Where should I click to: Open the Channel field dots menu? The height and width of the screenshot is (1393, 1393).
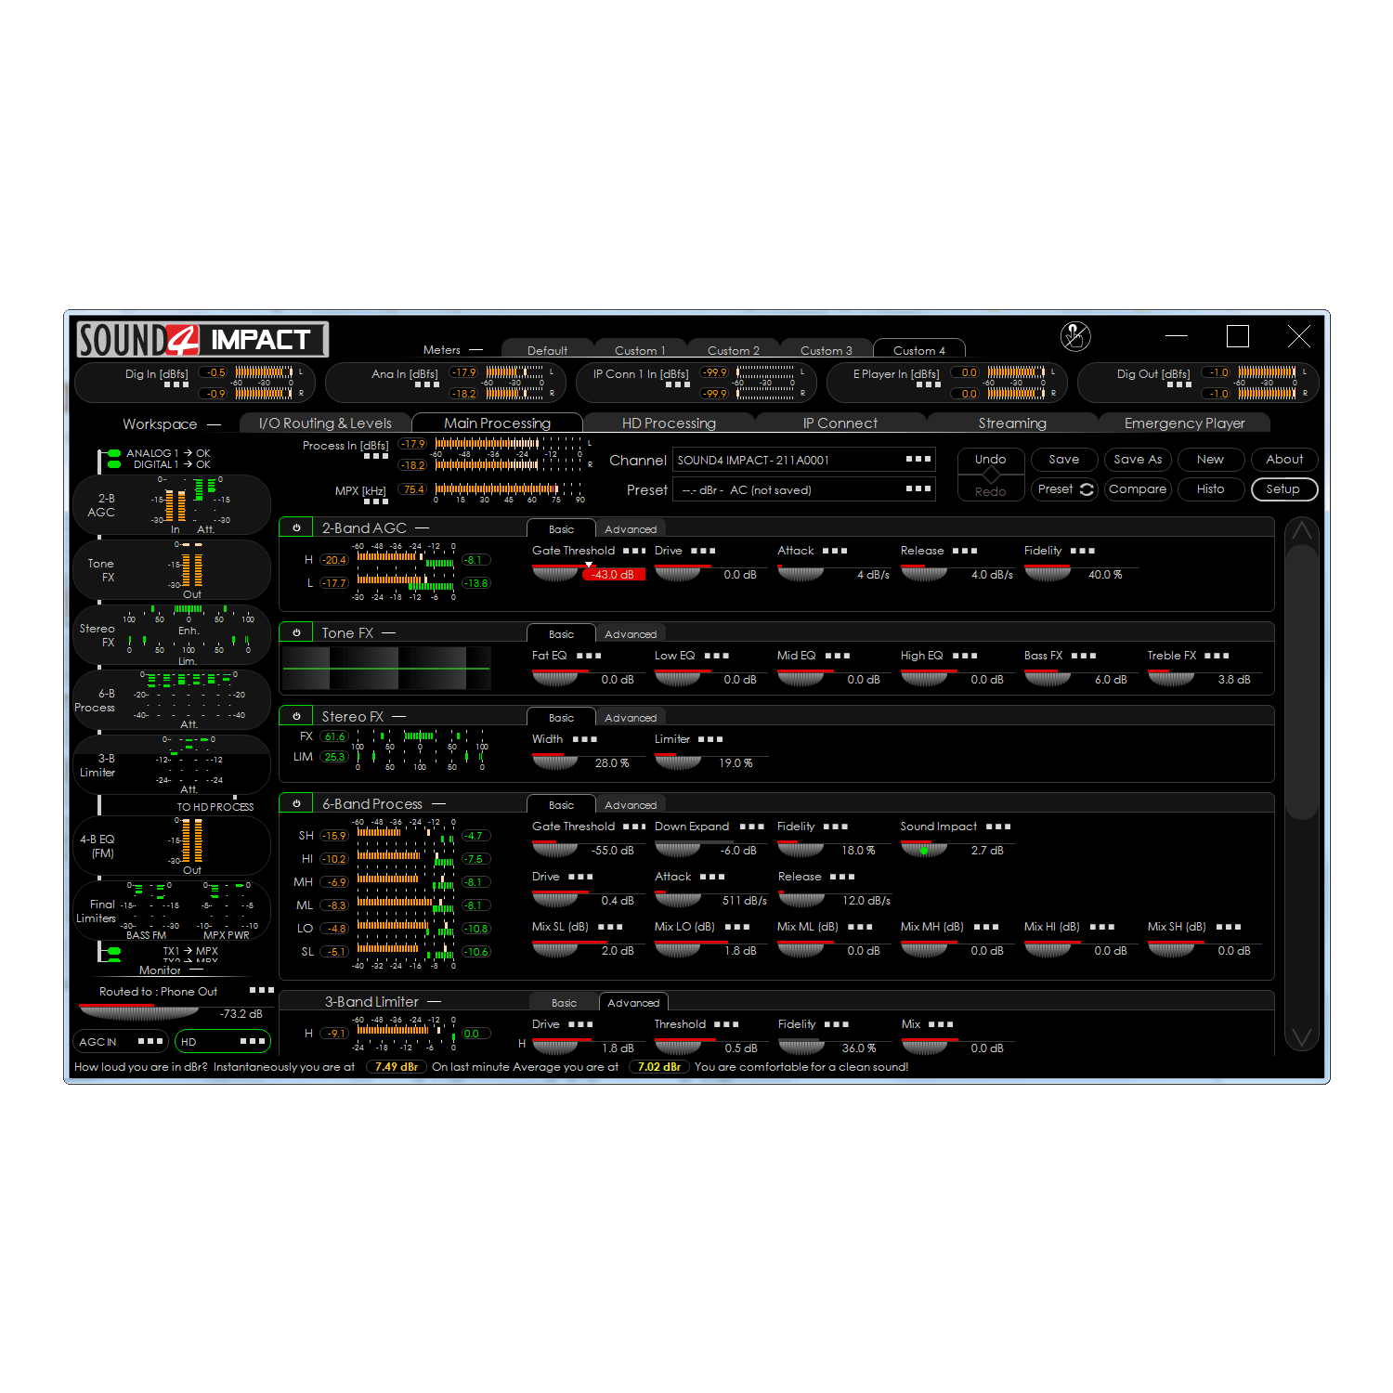pyautogui.click(x=918, y=459)
